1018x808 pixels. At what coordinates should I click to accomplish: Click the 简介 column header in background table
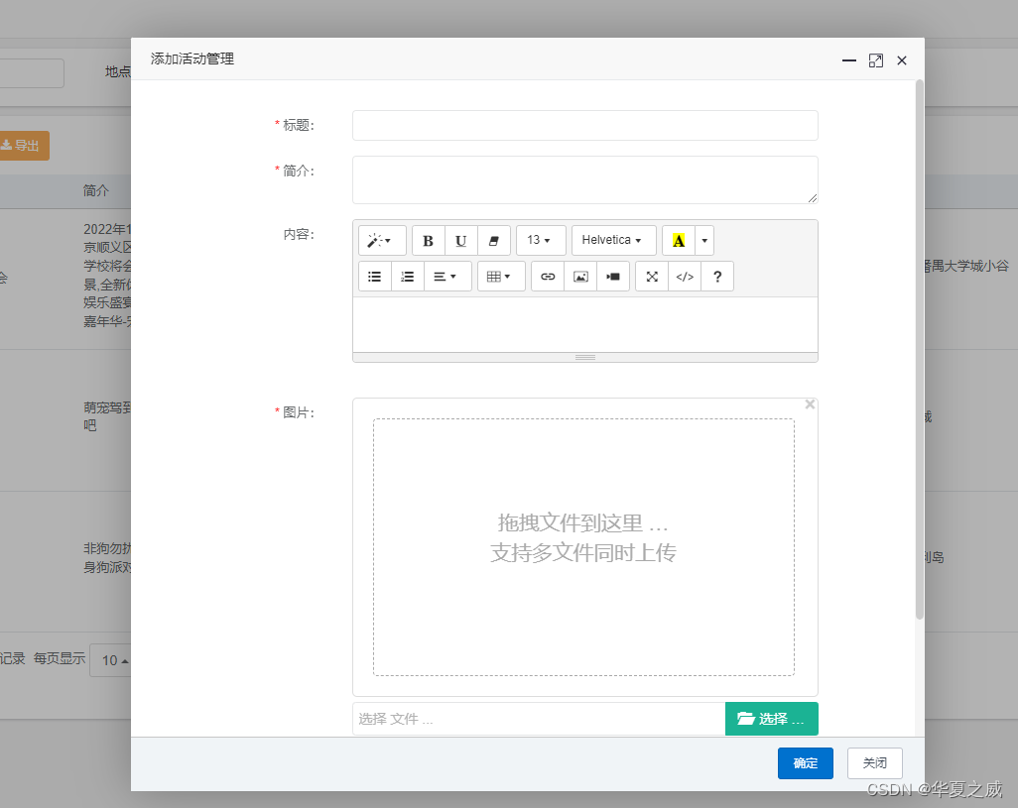[96, 190]
